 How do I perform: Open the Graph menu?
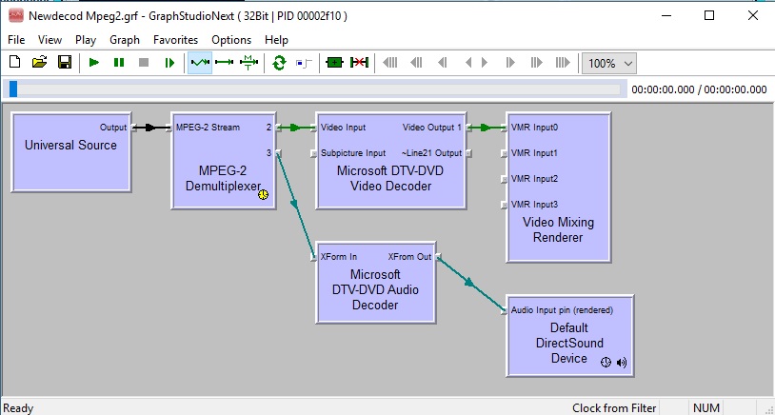click(125, 40)
